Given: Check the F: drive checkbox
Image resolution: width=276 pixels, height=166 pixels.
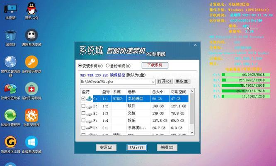Looking at the screenshot, I should click(83, 120).
